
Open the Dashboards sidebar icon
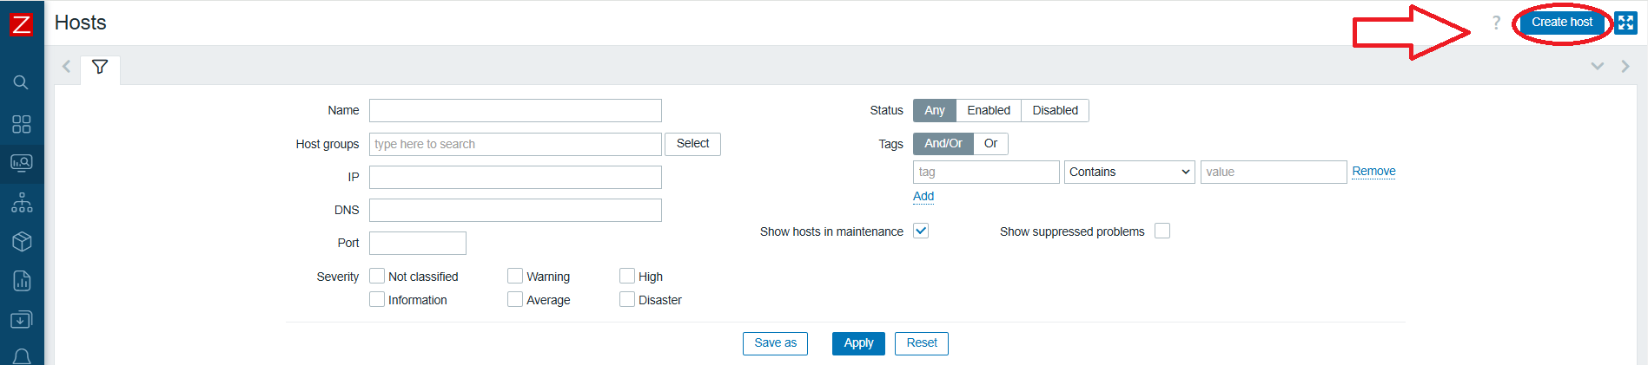[22, 124]
